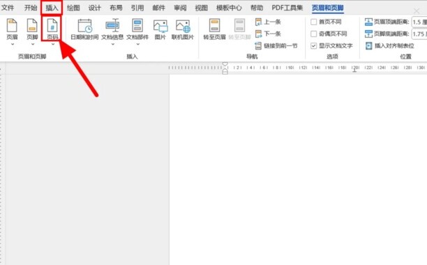The image size is (427, 265).
Task: Click the 文档部件 icon
Action: coord(137,26)
